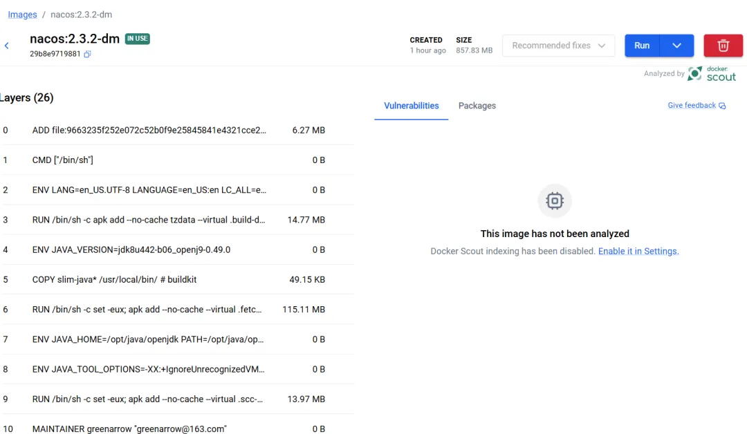The height and width of the screenshot is (434, 747).
Task: Delete the nacos:2.3.2-dm image
Action: 723,46
